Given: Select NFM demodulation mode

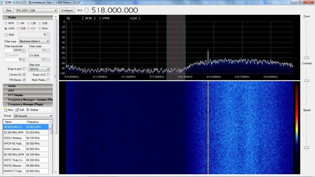Looking at the screenshot, I should [6, 23].
